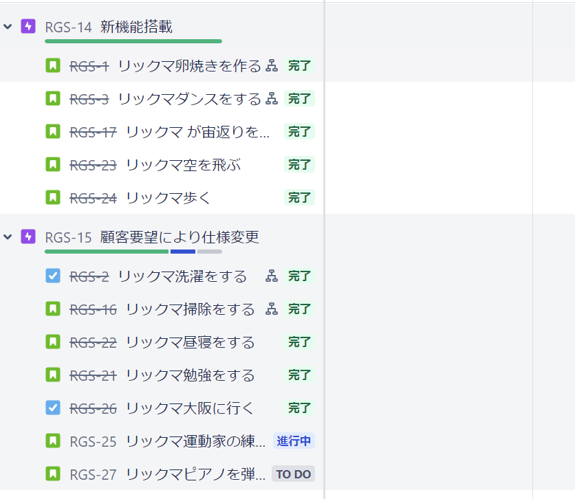Click the green story icon for RGS-27
The image size is (575, 499).
(53, 474)
